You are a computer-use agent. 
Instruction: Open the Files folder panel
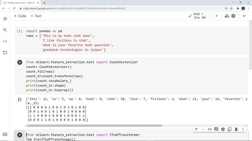pos(5,52)
